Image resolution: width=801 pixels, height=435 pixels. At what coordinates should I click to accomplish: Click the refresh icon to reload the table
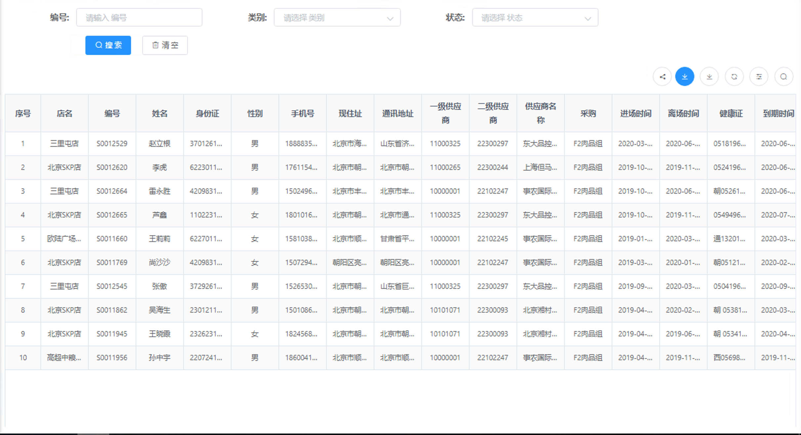[734, 76]
